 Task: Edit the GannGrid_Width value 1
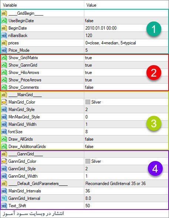87,176
